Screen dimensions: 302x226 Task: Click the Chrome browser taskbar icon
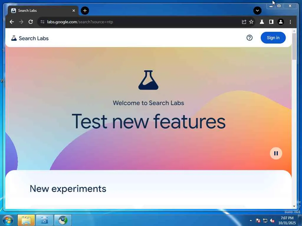[x=63, y=220]
